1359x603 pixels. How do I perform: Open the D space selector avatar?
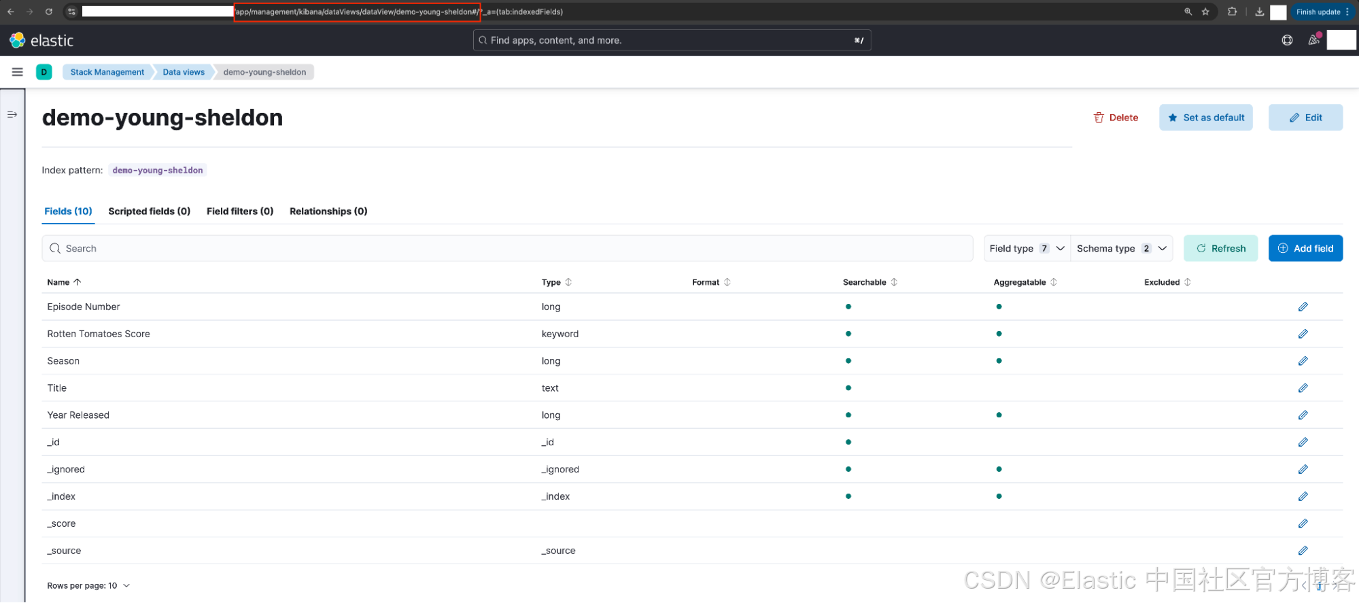pos(44,72)
